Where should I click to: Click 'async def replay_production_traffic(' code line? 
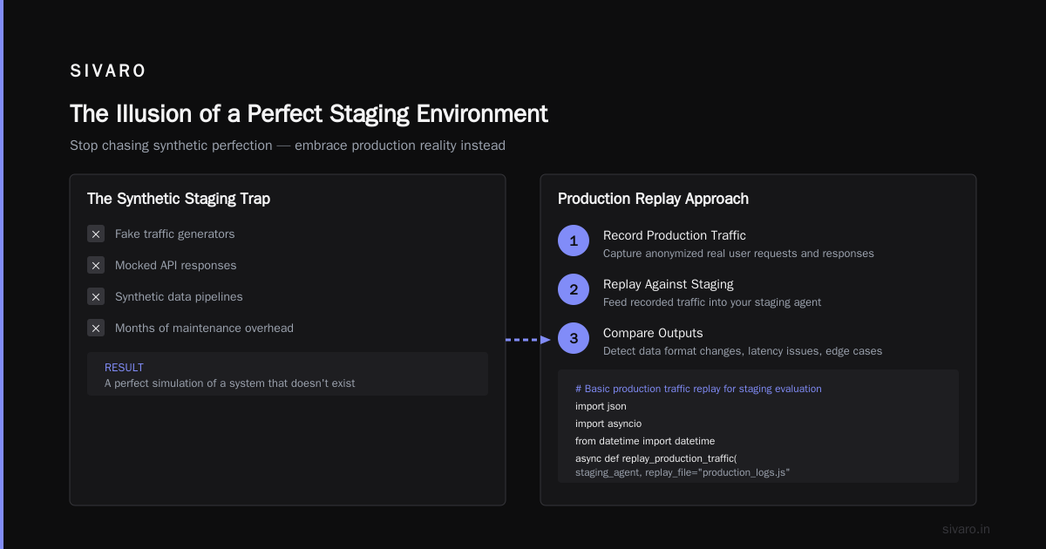(x=656, y=458)
